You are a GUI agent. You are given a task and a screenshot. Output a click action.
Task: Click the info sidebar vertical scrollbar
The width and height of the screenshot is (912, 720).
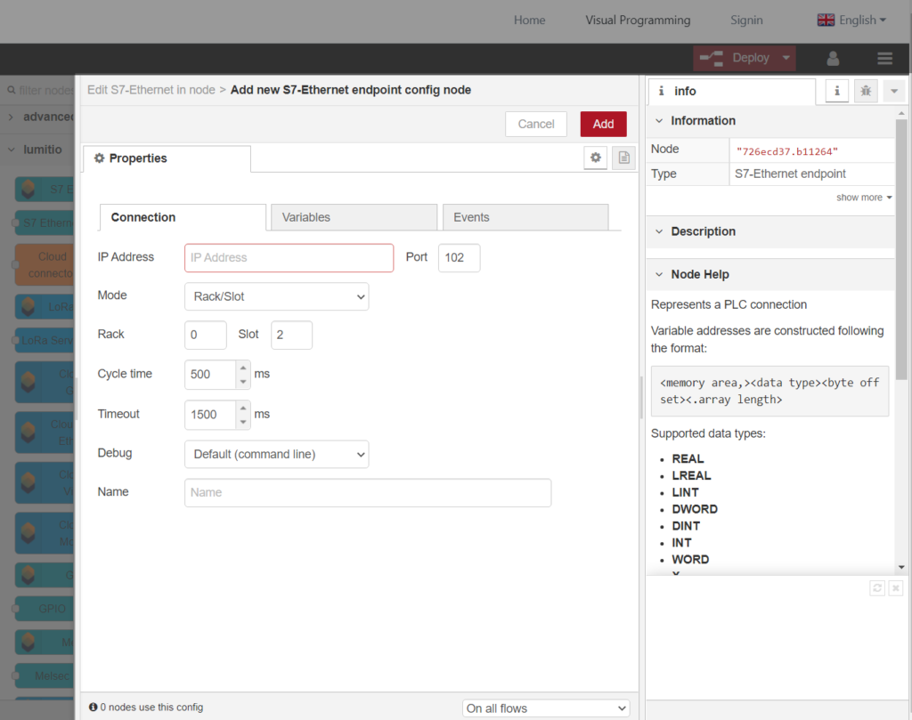pos(901,250)
